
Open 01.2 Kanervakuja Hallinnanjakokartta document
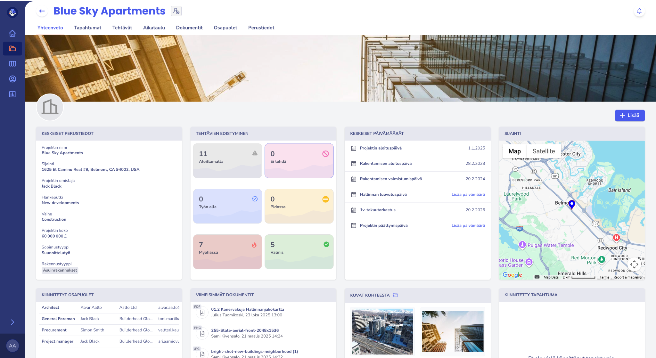[x=247, y=309]
